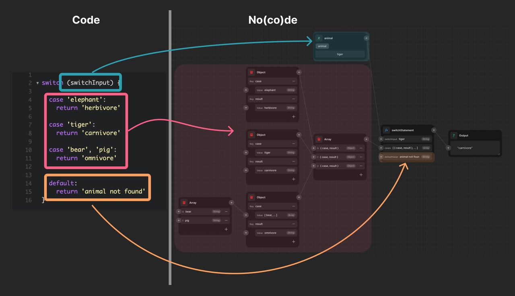Open the String type badge for elephant value
The width and height of the screenshot is (515, 296).
pos(290,90)
